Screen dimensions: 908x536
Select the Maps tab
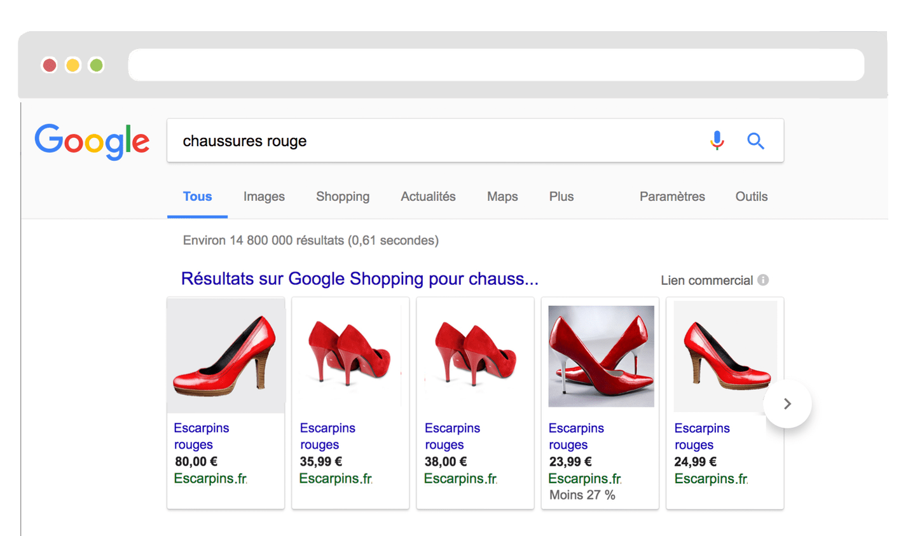click(502, 196)
